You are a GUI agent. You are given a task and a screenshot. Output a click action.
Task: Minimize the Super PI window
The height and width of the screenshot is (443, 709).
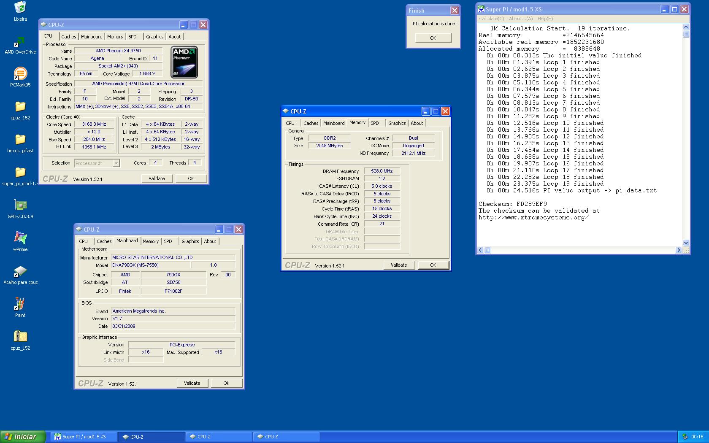pos(664,9)
